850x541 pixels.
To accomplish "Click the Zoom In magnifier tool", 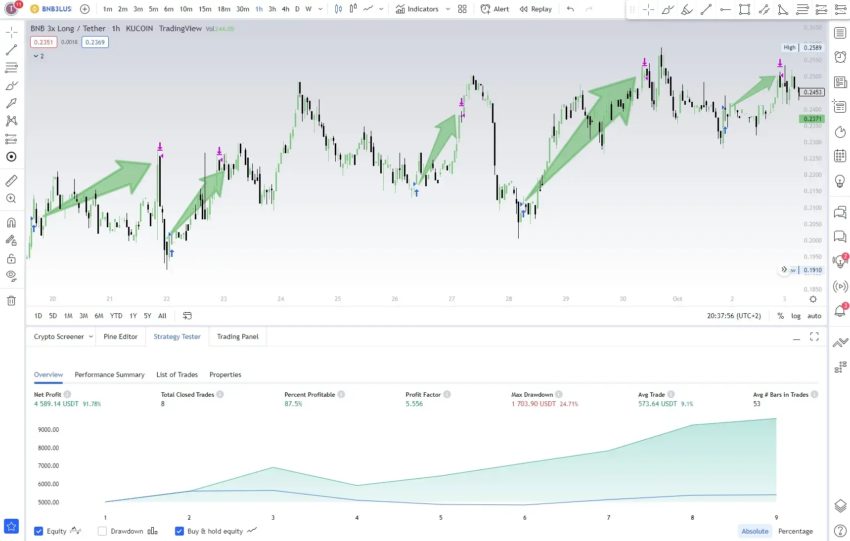I will [x=11, y=199].
